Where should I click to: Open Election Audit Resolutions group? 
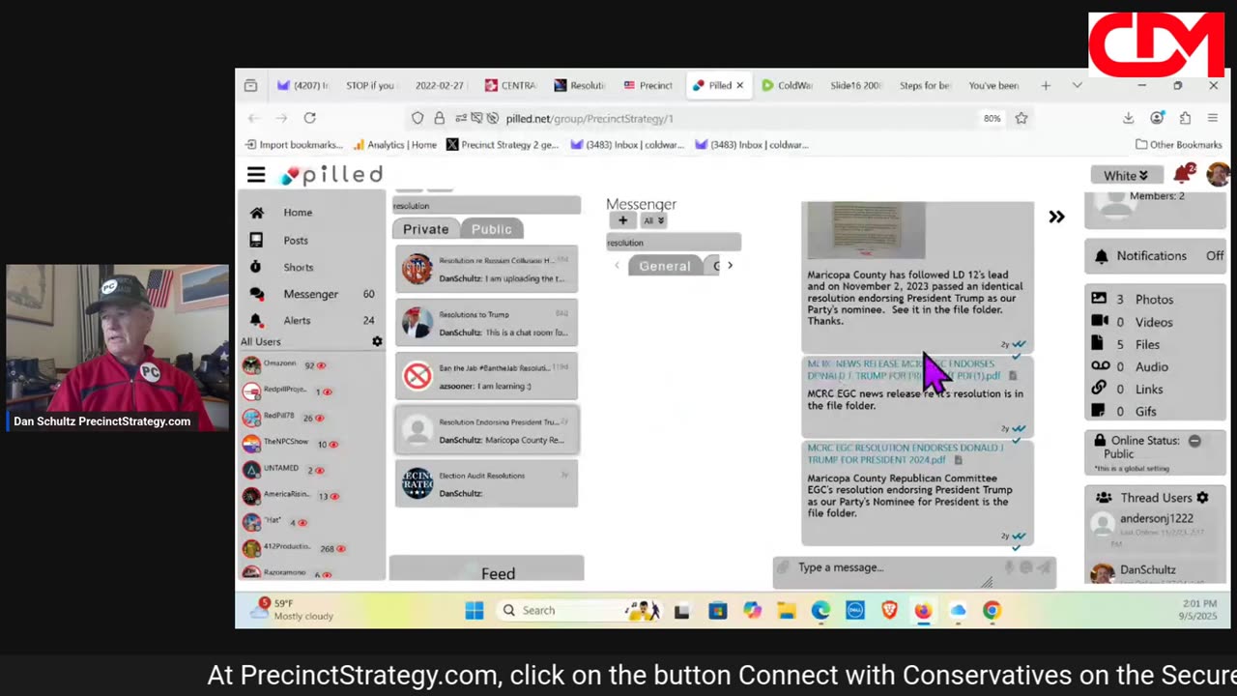point(486,484)
